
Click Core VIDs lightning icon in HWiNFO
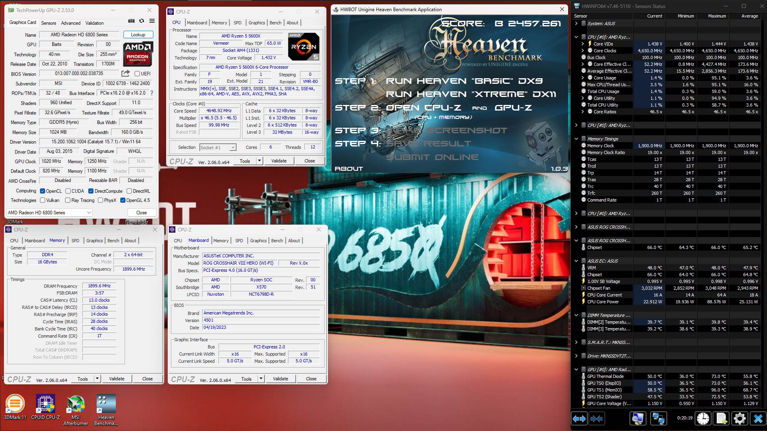pyautogui.click(x=590, y=44)
